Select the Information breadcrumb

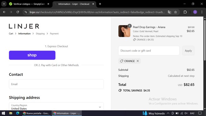tap(24, 34)
